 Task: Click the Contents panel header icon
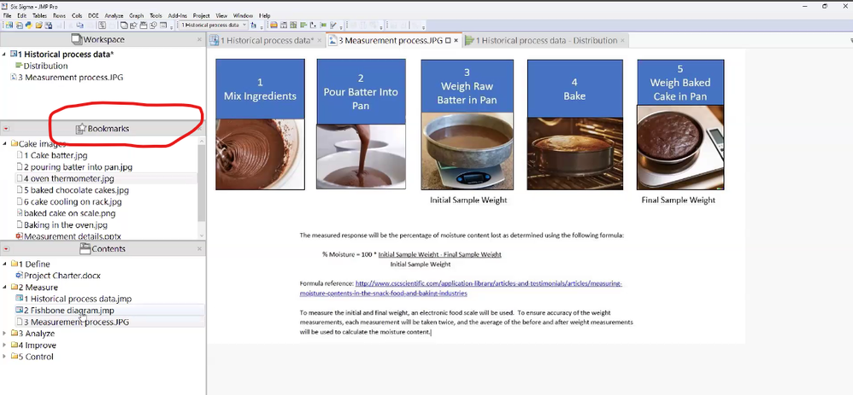pos(85,249)
